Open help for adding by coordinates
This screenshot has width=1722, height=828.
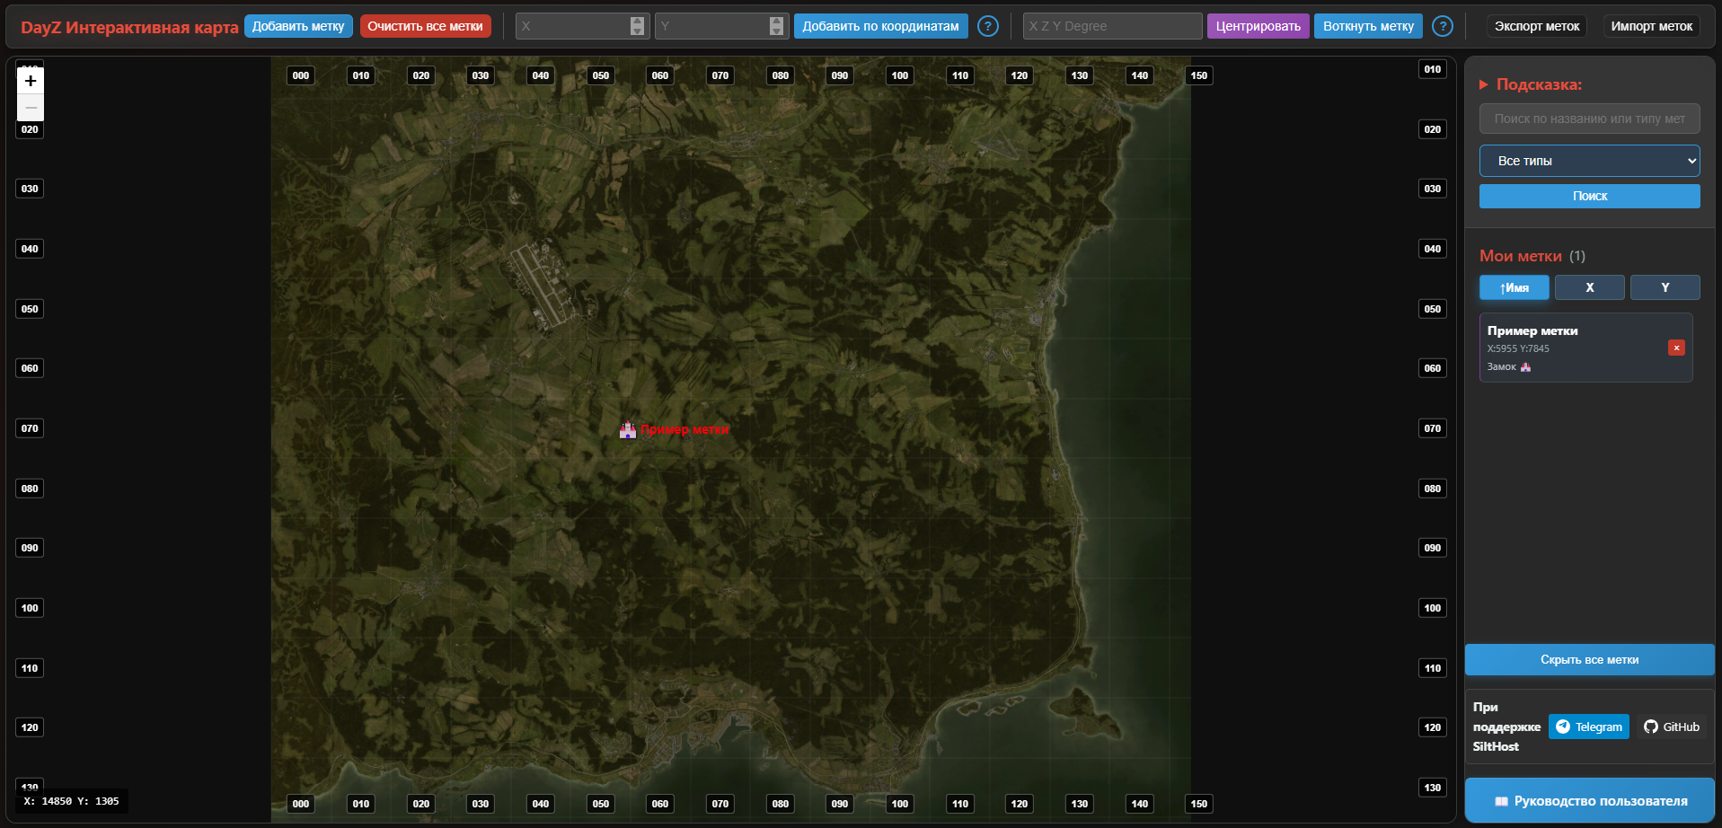tap(987, 27)
